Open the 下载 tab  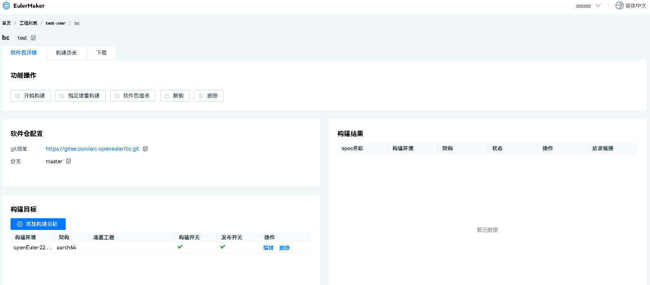click(x=101, y=53)
